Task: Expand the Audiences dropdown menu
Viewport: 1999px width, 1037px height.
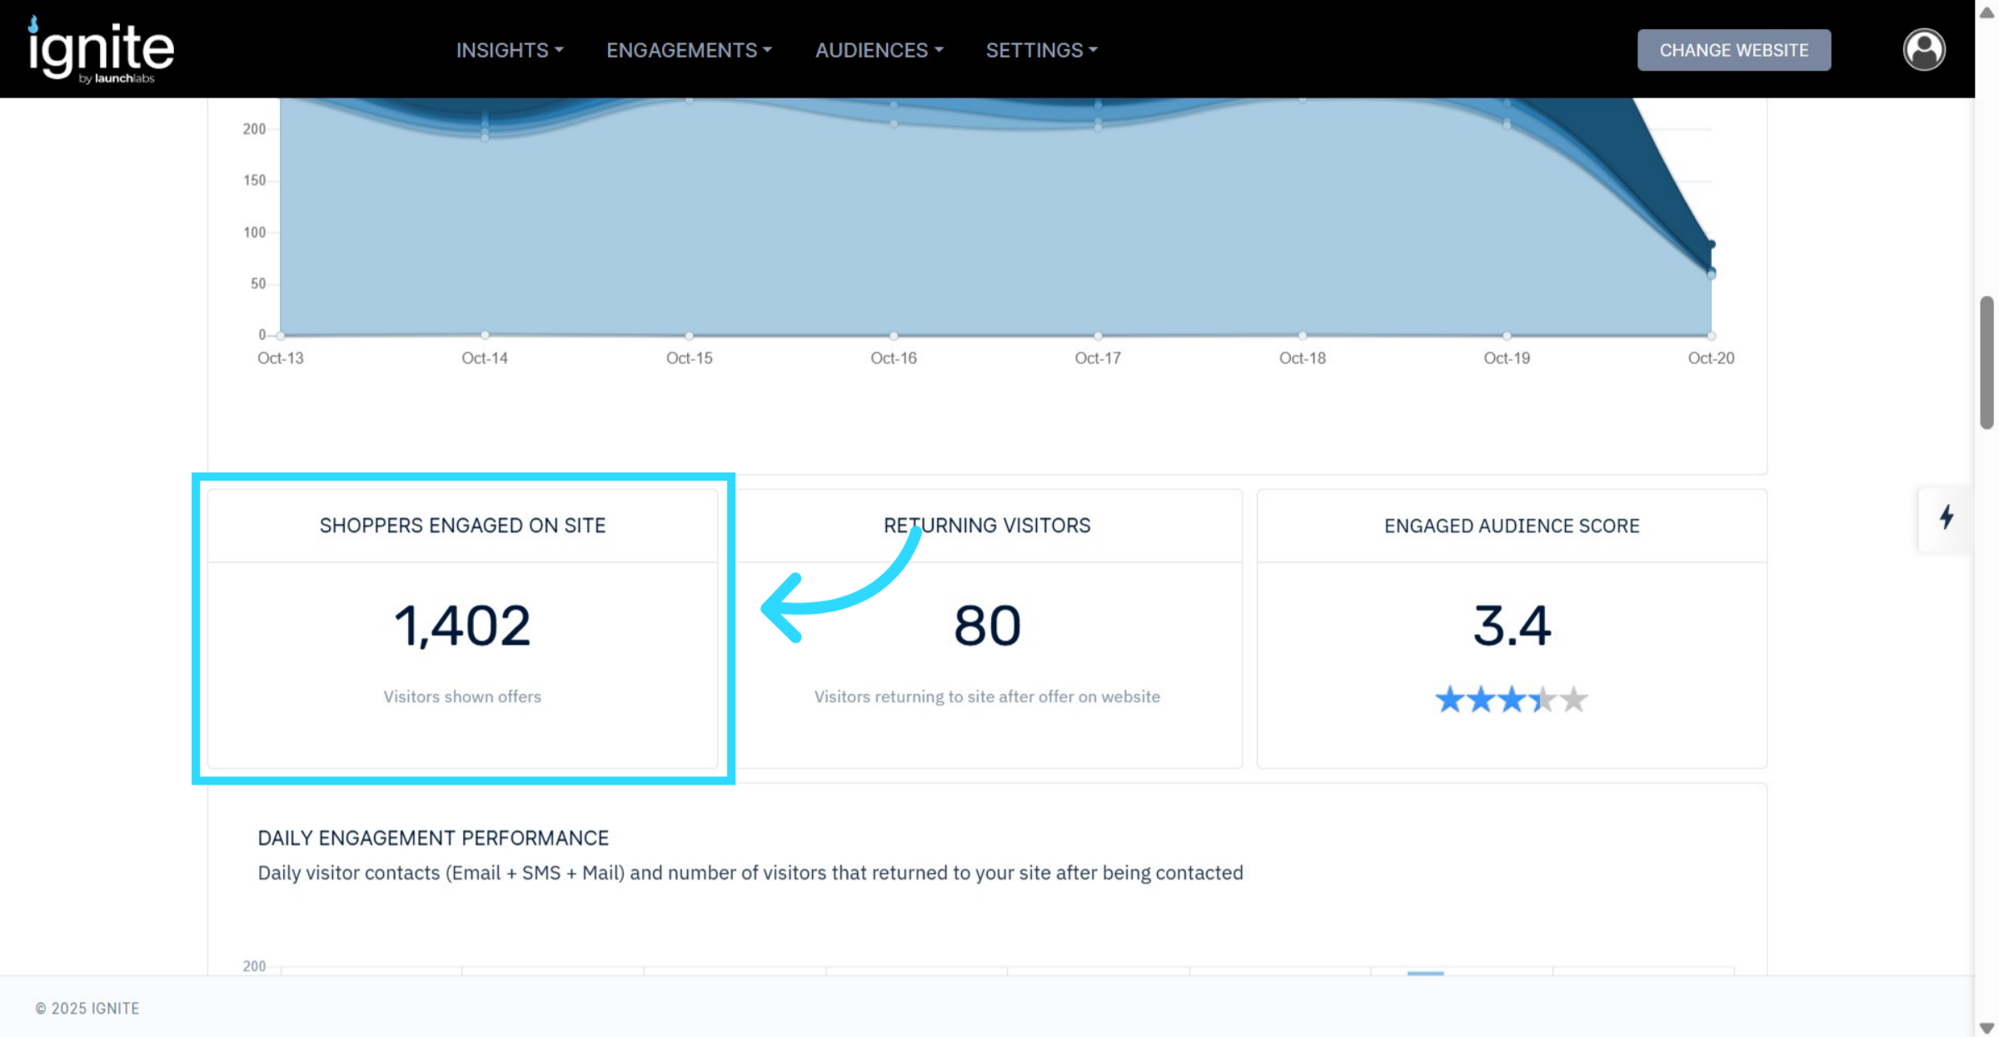Action: (879, 50)
